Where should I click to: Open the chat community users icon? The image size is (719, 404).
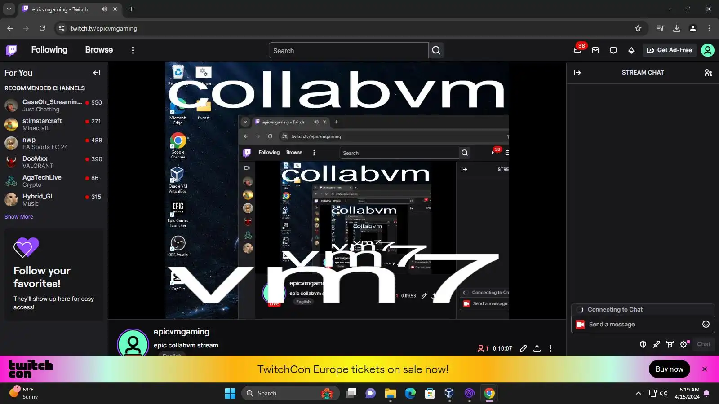tap(708, 73)
